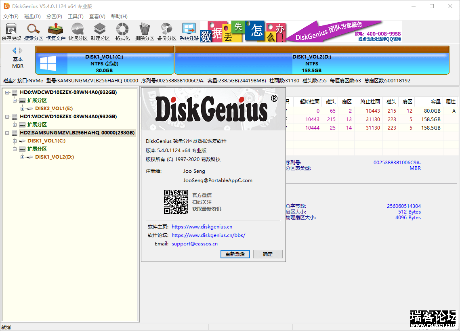Select the 格式化 format toolbar icon

(122, 31)
